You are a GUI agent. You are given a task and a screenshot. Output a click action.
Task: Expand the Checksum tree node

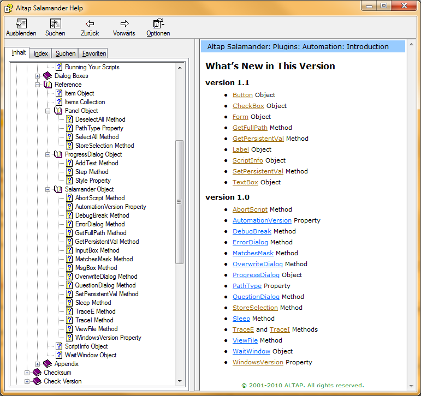click(27, 373)
